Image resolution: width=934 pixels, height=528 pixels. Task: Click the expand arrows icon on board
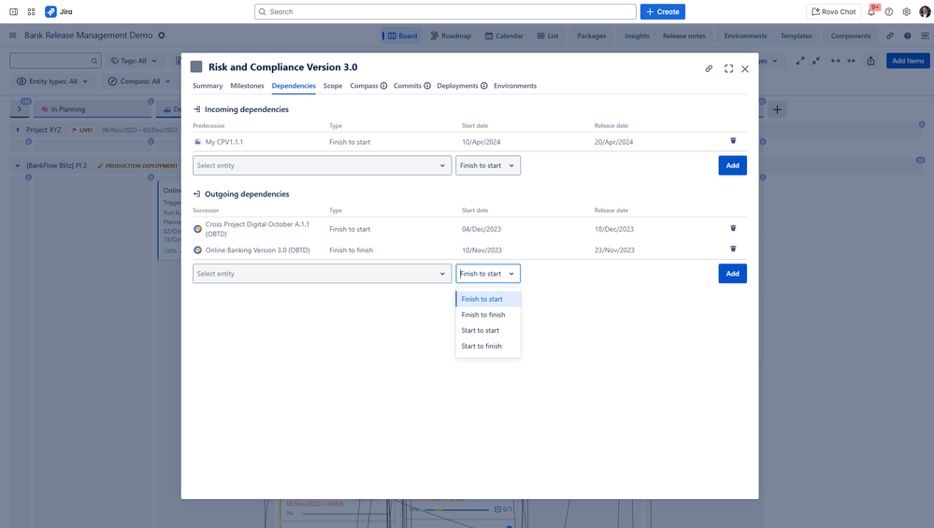[x=800, y=61]
